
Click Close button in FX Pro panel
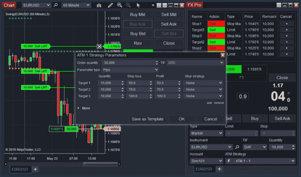pyautogui.click(x=282, y=78)
